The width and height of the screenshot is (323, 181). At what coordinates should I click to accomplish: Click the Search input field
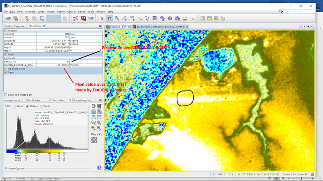point(299,11)
